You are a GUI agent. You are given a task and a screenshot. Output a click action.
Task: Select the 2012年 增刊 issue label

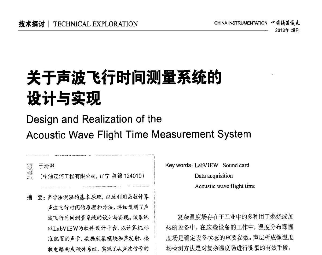(288, 31)
